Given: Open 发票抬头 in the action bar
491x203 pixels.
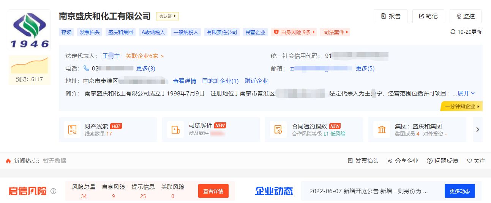Looking at the screenshot, I should coord(363,161).
